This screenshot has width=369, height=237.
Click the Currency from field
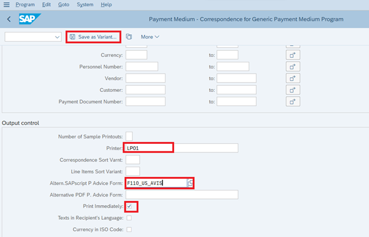(x=136, y=55)
